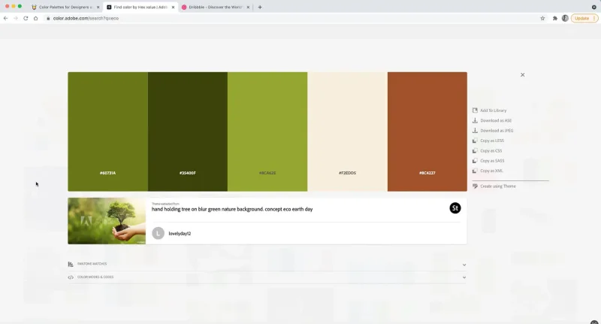
Task: Go forward in browser history
Action: 16,18
